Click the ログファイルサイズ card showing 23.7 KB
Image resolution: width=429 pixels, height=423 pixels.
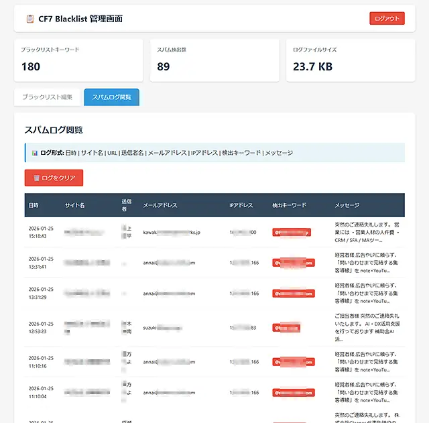click(350, 60)
